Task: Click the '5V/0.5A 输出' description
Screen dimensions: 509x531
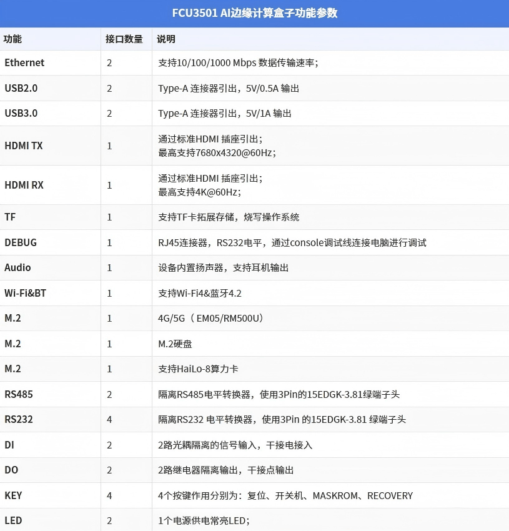Action: 273,88
